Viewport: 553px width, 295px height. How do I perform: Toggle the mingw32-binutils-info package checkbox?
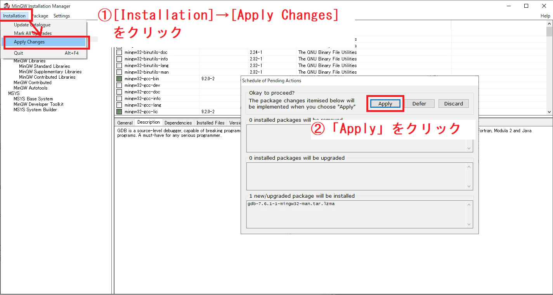[119, 59]
